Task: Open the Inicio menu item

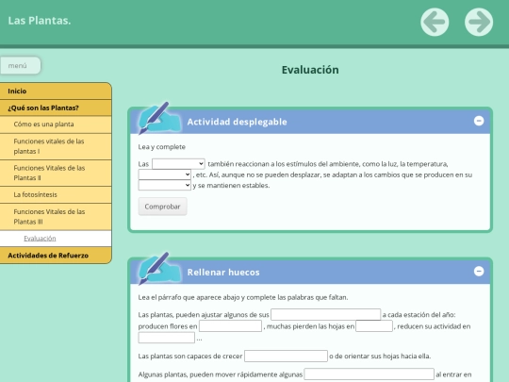Action: (x=56, y=91)
